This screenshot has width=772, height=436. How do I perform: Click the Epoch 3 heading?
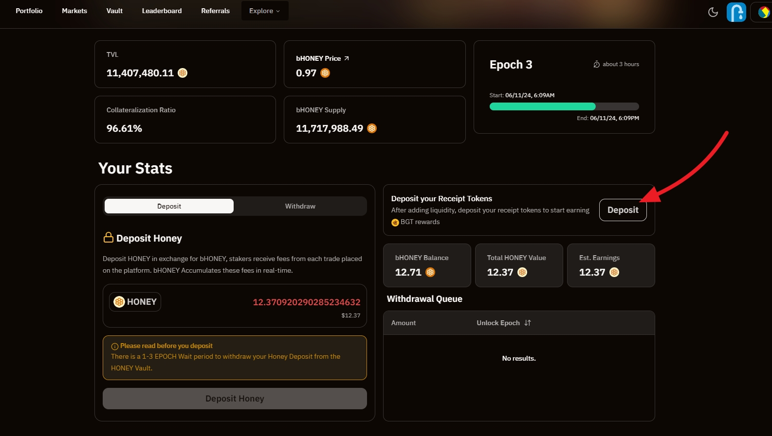511,65
